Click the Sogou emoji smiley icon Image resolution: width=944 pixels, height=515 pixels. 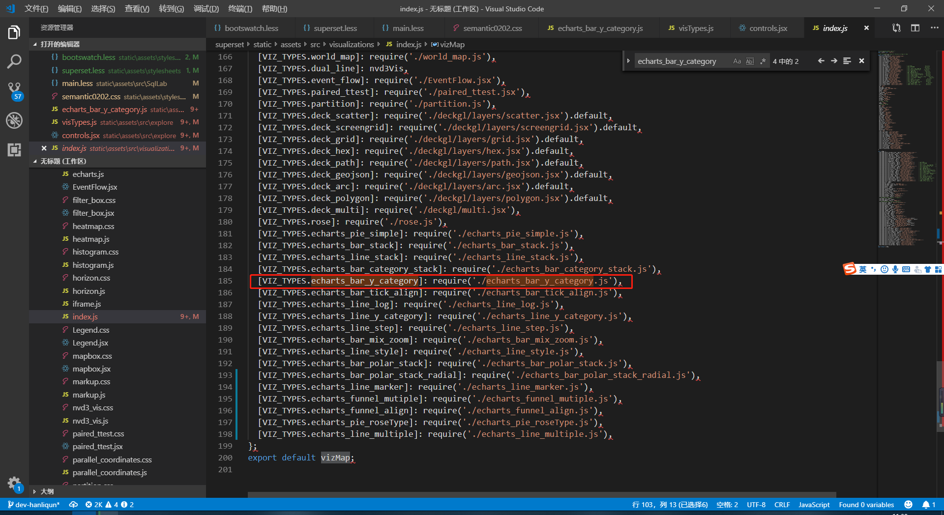[885, 269]
